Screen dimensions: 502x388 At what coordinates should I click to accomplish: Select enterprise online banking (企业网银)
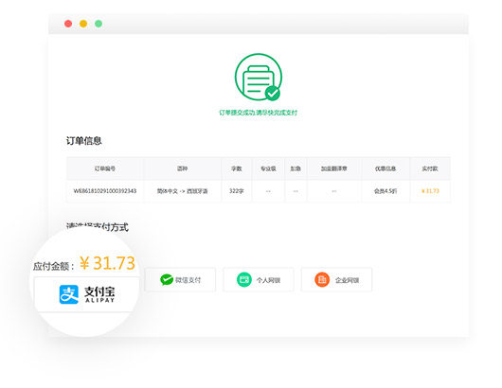337,279
